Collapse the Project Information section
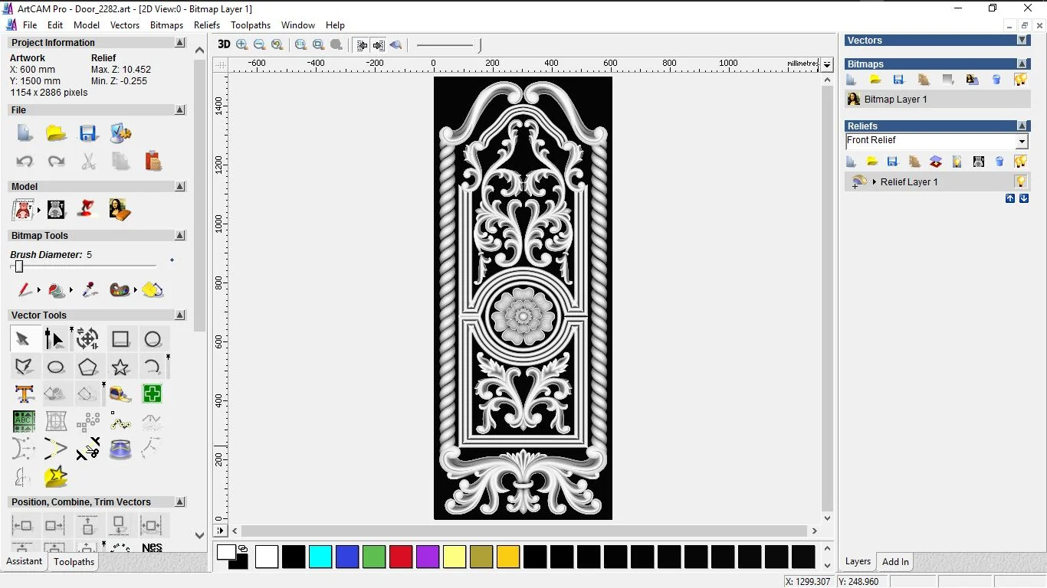Screen dimensions: 1047x588 click(180, 43)
